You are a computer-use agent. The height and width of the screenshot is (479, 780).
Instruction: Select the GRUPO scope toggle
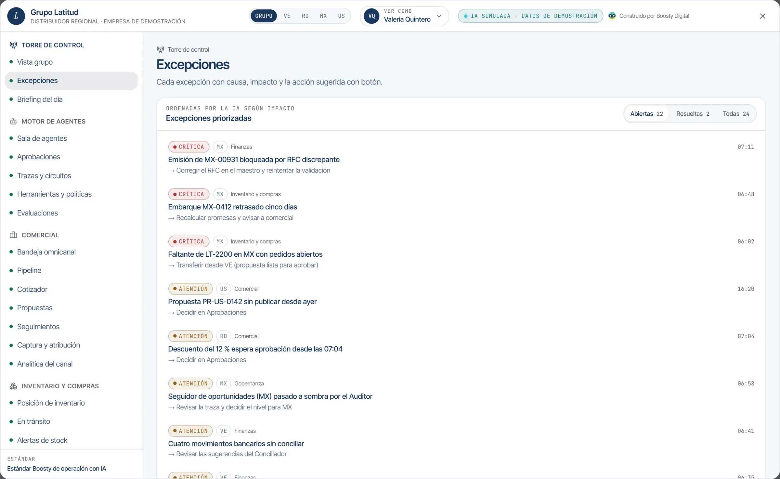264,16
